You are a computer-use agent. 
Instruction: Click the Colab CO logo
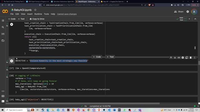pos(5,12)
